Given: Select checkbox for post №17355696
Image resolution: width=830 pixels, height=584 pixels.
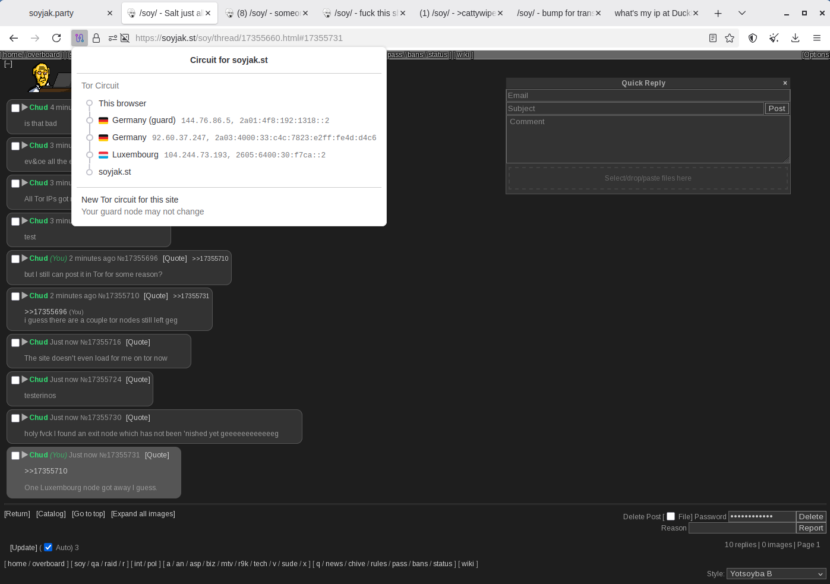Looking at the screenshot, I should 15,259.
